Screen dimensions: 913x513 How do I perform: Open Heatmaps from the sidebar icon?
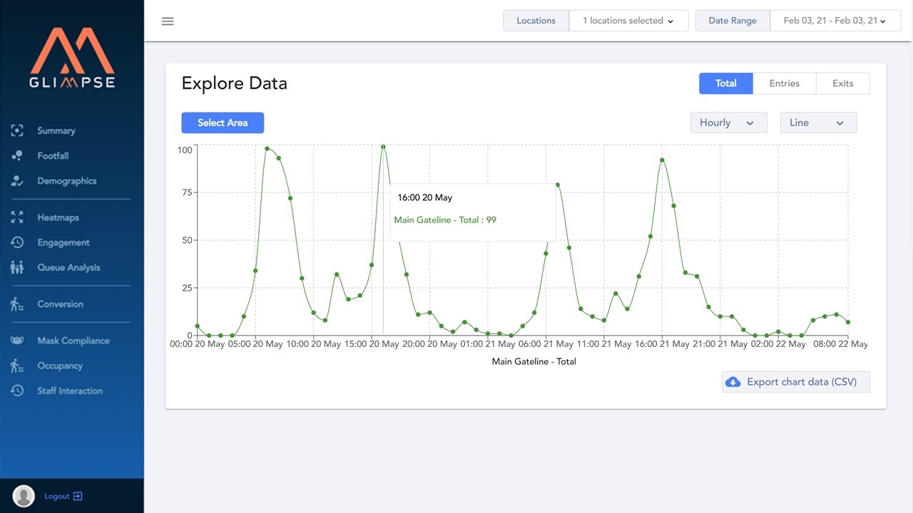16,217
